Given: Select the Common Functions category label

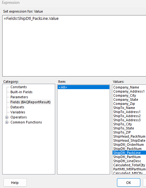Looking at the screenshot, I should point(26,122).
